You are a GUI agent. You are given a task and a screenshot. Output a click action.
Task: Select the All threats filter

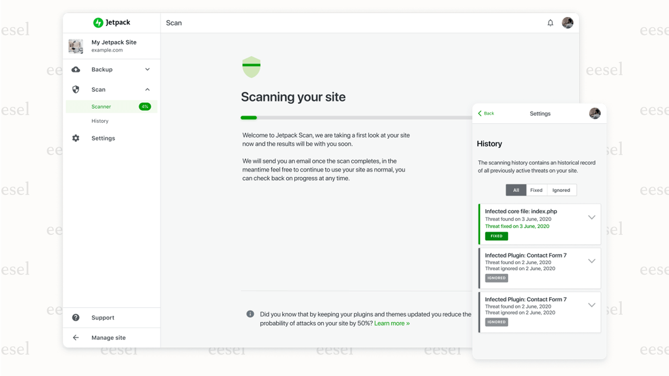click(x=516, y=190)
